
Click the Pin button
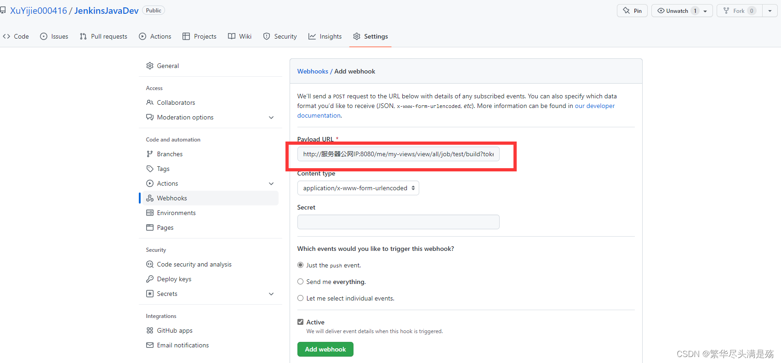633,11
